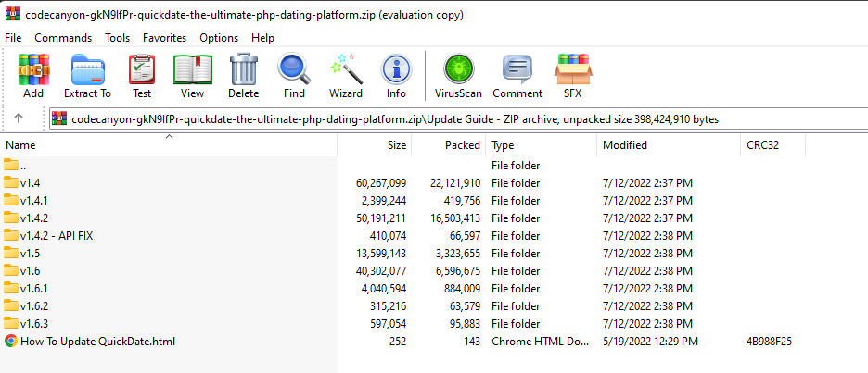Click packed value 6,596,675

click(458, 271)
